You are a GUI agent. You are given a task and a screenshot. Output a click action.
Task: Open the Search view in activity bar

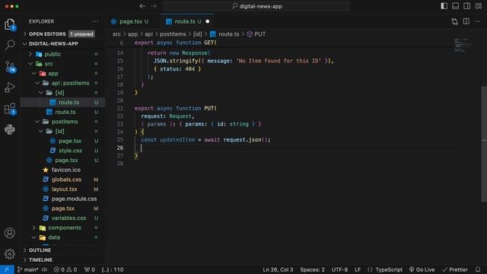(10, 45)
